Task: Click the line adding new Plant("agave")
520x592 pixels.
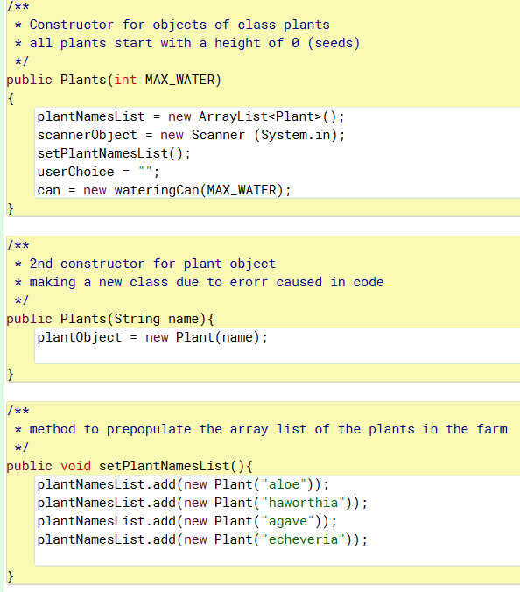Action: click(x=186, y=521)
